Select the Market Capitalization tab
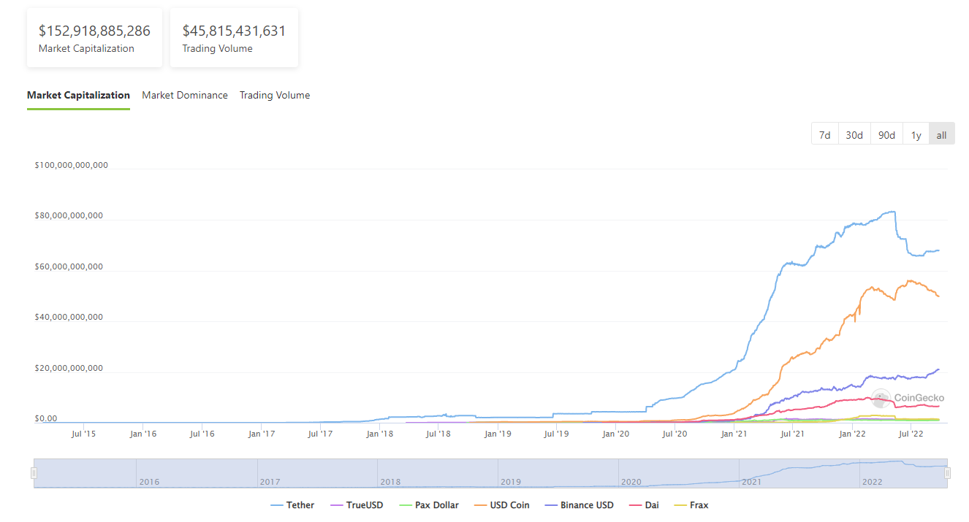Screen dimensions: 969x522 click(78, 95)
